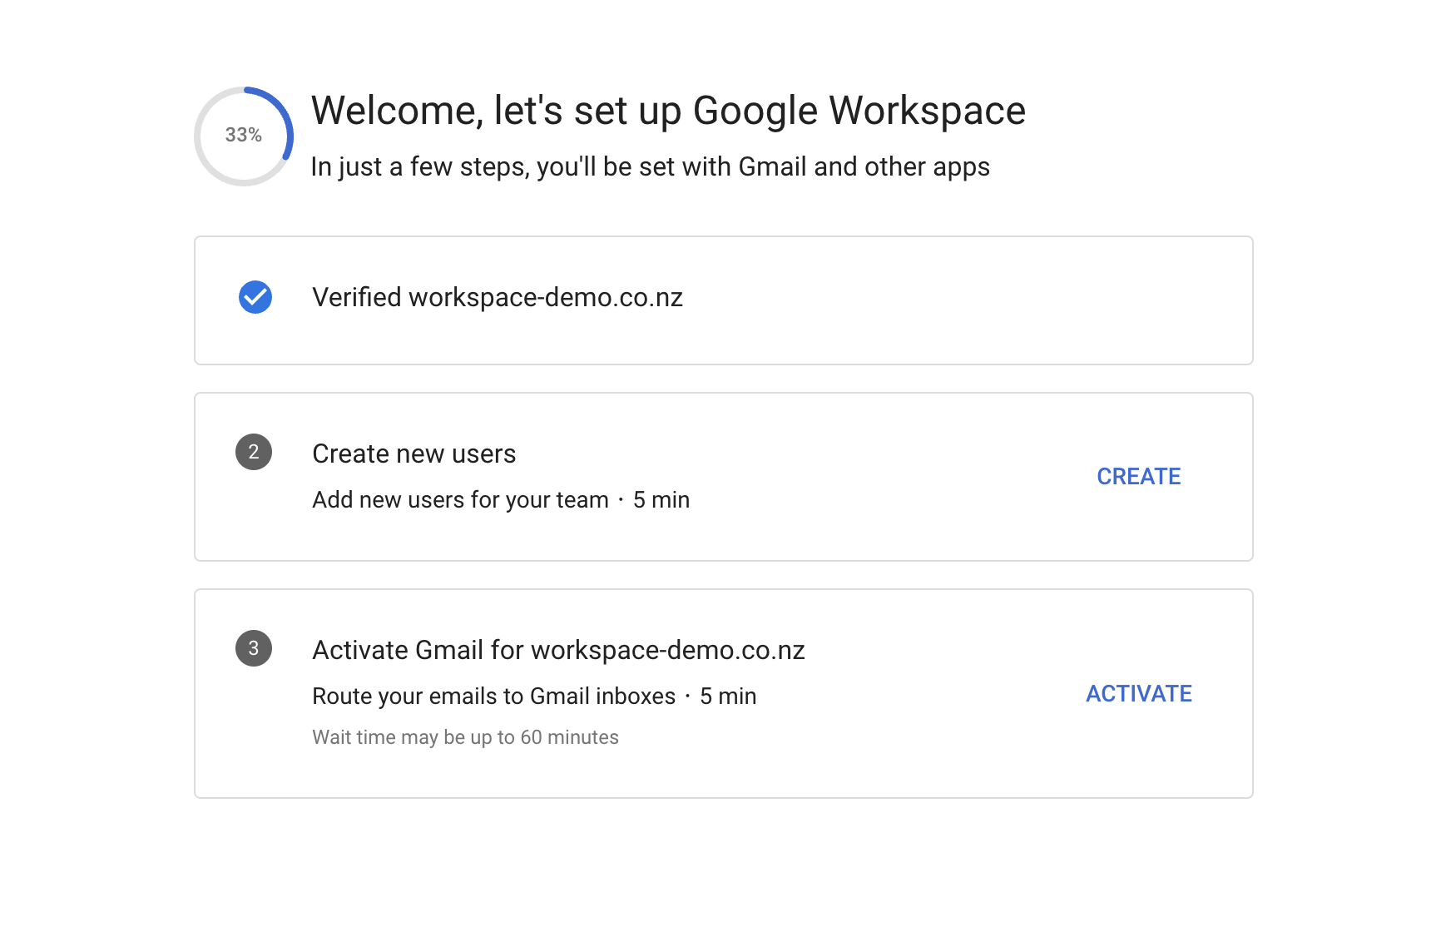
Task: Click 'Route your emails to Gmail inboxes' text
Action: 493,696
